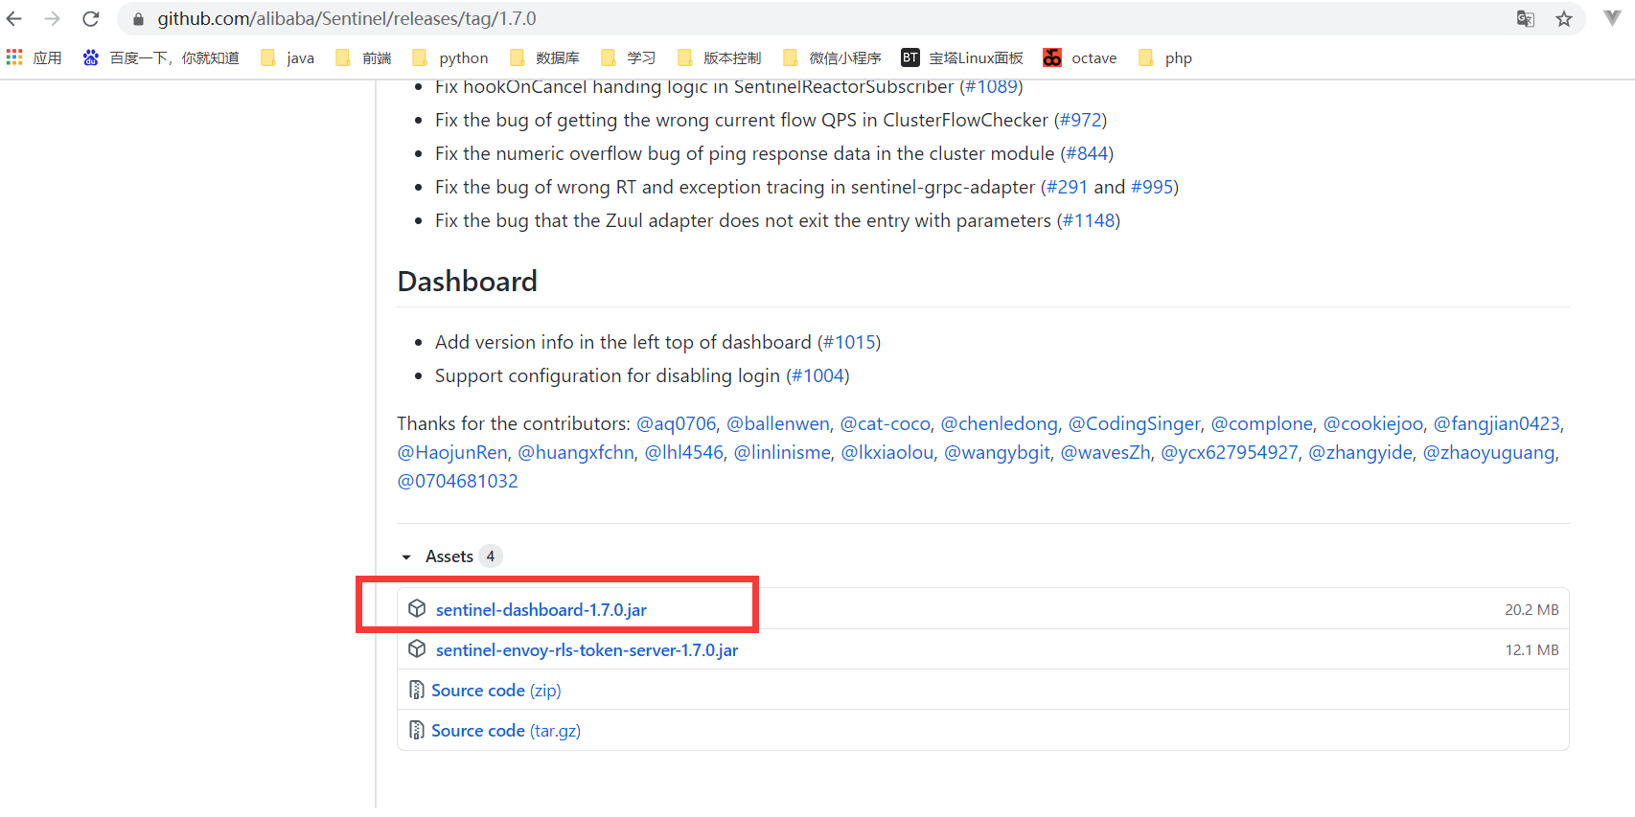Open the 版本控制 bookmark folder

[719, 58]
